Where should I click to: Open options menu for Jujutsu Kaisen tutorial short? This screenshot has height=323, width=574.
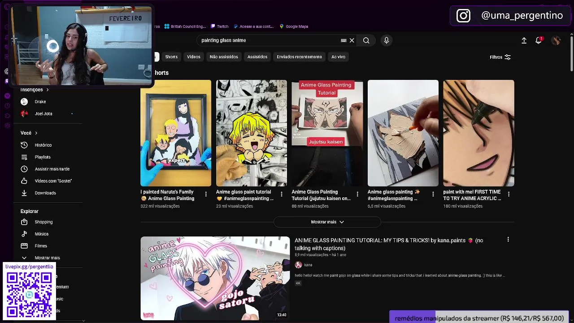(357, 194)
